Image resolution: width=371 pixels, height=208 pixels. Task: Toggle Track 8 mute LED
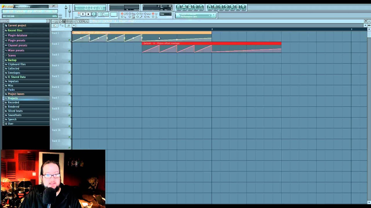(x=69, y=116)
